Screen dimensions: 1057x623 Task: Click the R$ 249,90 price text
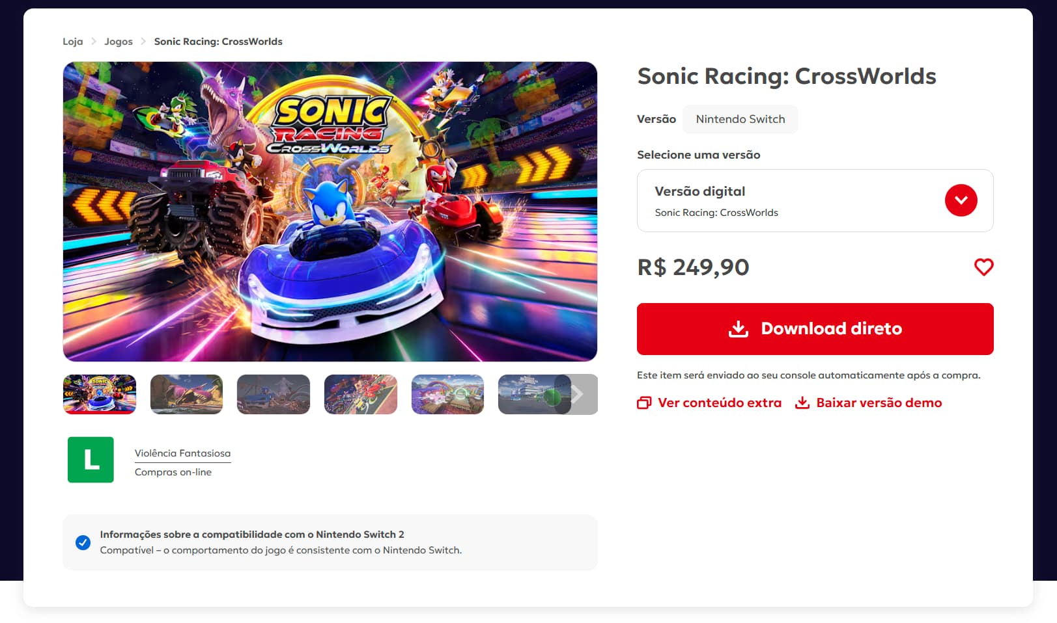tap(692, 267)
